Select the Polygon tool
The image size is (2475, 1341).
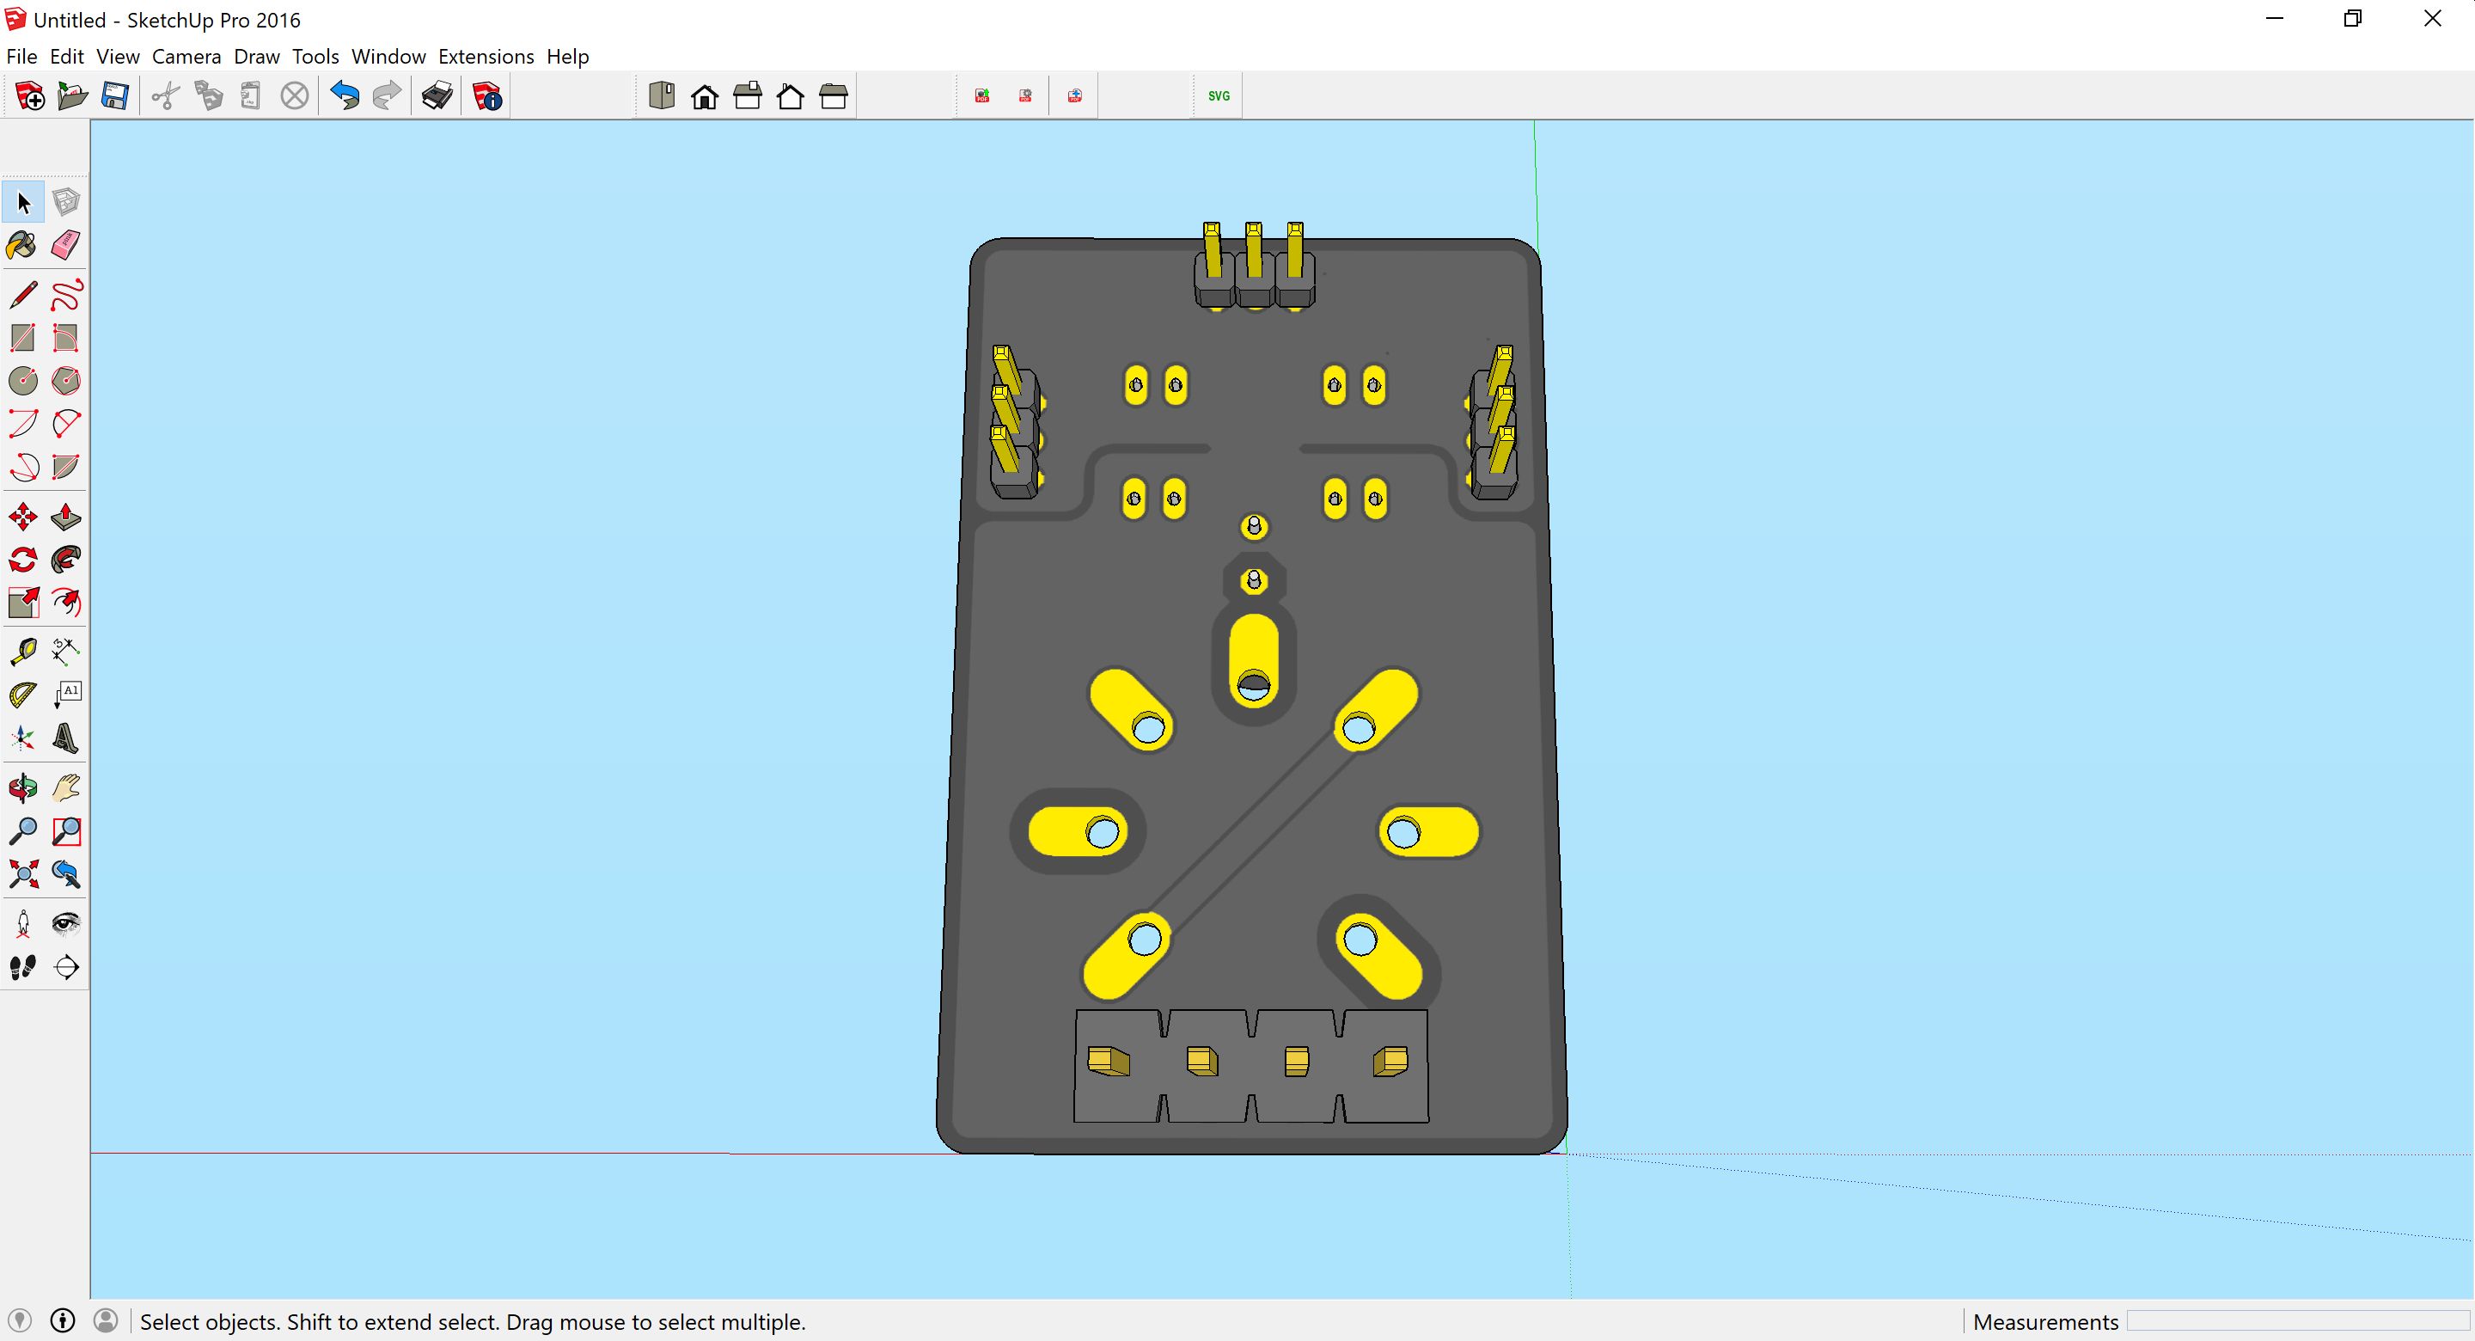(65, 381)
